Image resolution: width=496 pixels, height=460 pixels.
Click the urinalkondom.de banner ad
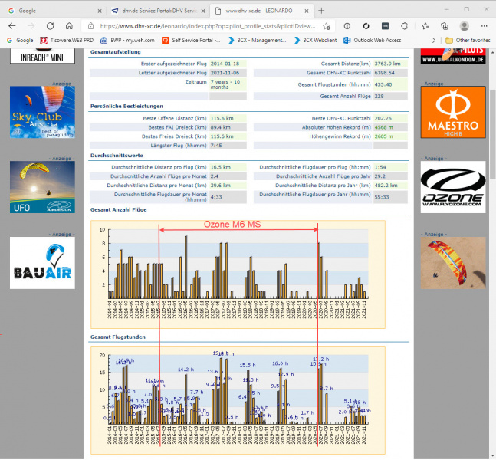[x=453, y=56]
